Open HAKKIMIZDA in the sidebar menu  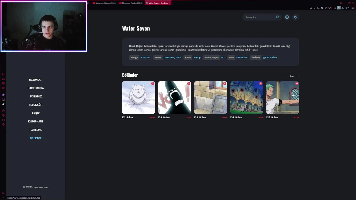coord(36,88)
